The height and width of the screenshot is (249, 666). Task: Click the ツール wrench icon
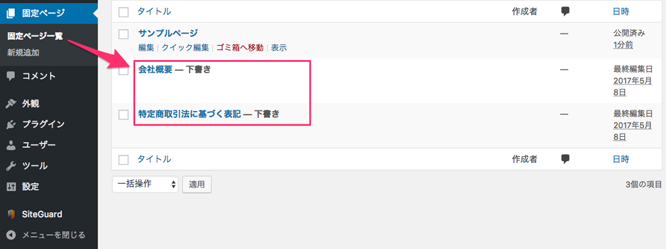click(x=11, y=166)
